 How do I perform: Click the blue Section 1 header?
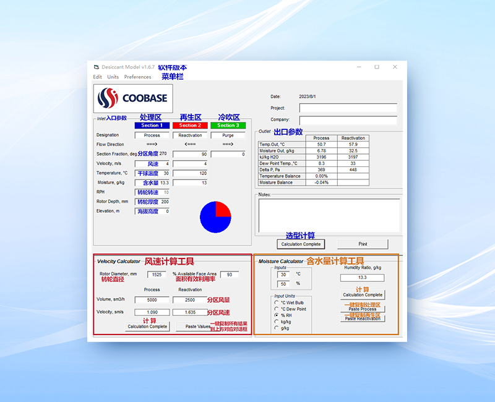[x=152, y=126]
